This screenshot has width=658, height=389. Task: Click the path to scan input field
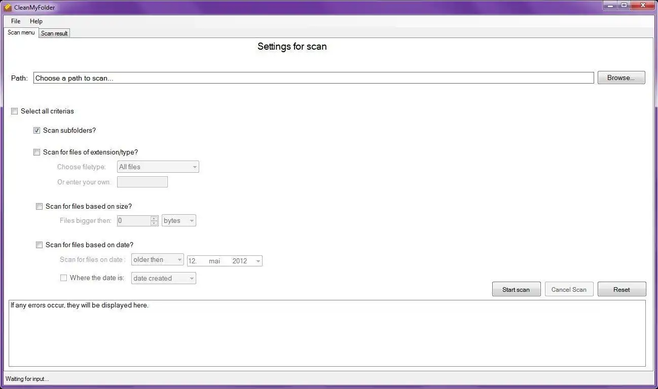pyautogui.click(x=313, y=78)
